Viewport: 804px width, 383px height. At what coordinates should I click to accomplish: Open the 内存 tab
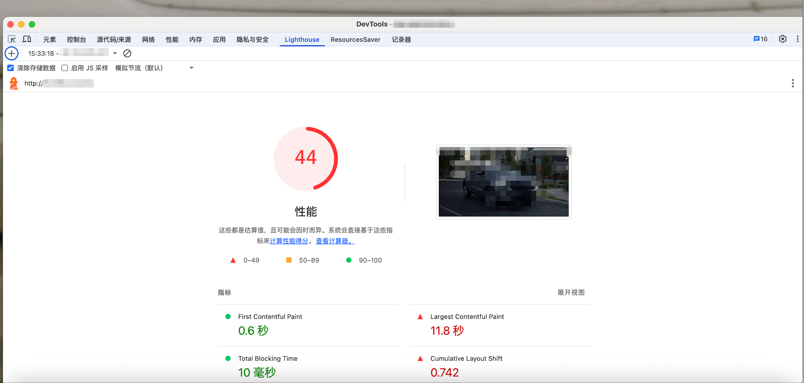click(196, 39)
